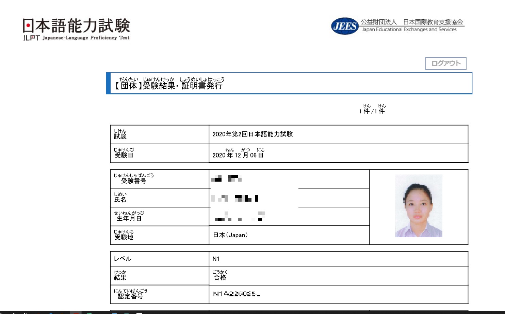Click the JEES blue oval logo
This screenshot has height=314, width=505.
345,26
